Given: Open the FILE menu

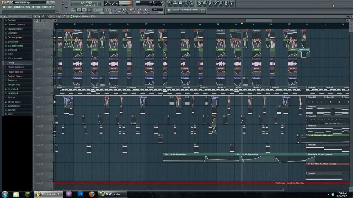Looking at the screenshot, I should 5,7.
